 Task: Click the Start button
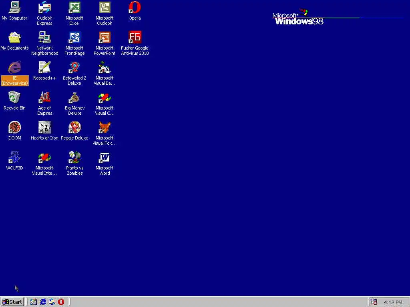pos(12,302)
